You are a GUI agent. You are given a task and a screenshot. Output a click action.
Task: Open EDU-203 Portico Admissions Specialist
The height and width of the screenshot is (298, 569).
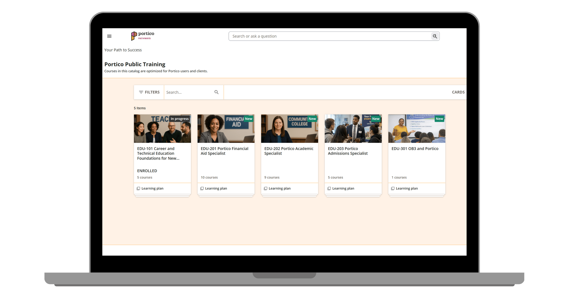(x=348, y=151)
